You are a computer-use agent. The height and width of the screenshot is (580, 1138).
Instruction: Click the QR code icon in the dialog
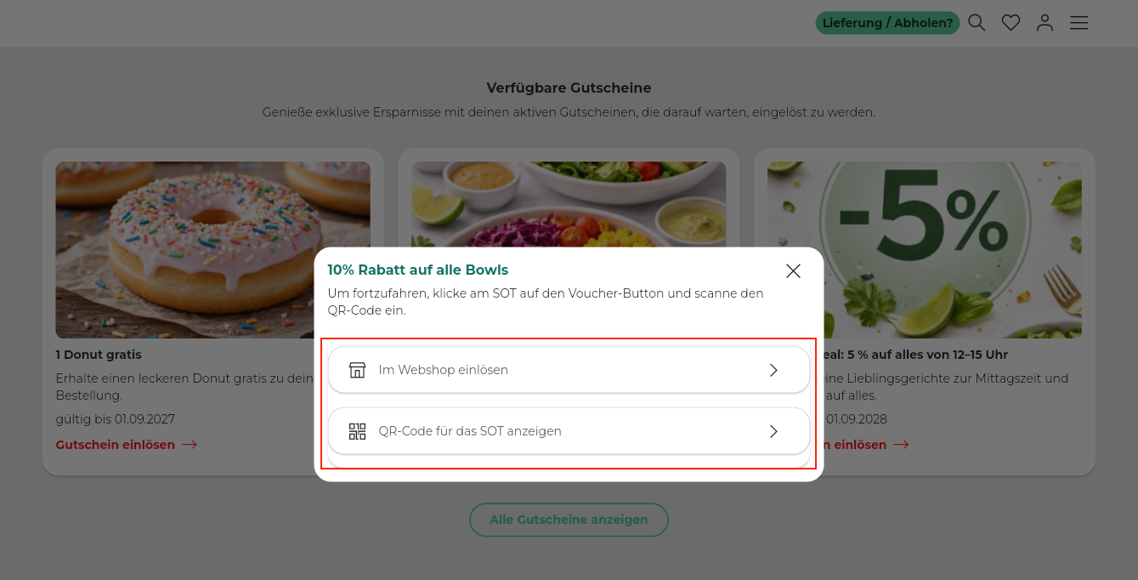(x=357, y=431)
